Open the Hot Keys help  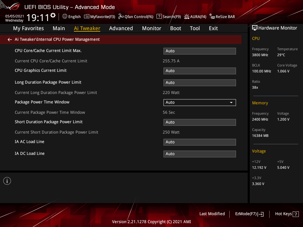287,214
